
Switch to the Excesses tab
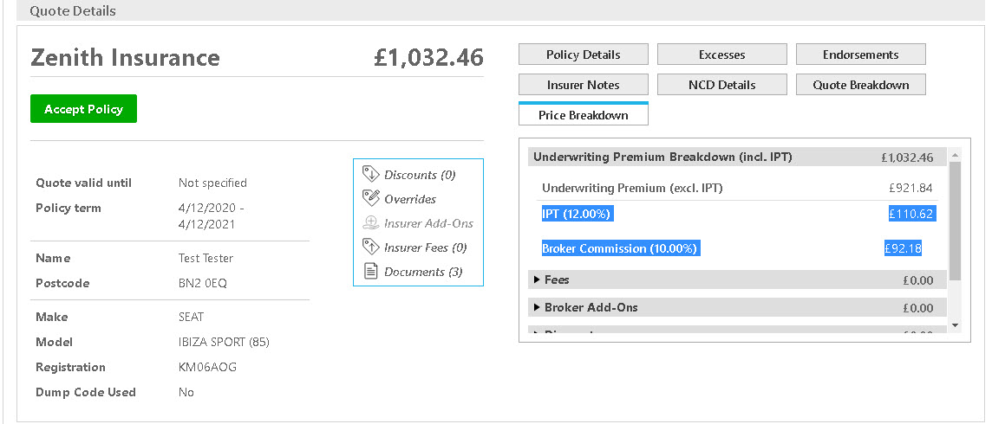[721, 55]
